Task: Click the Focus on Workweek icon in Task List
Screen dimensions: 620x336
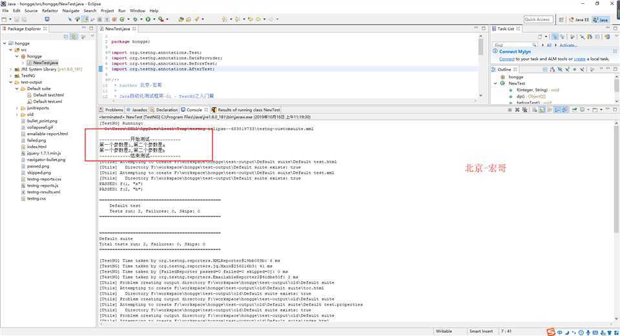Action: 572,37
